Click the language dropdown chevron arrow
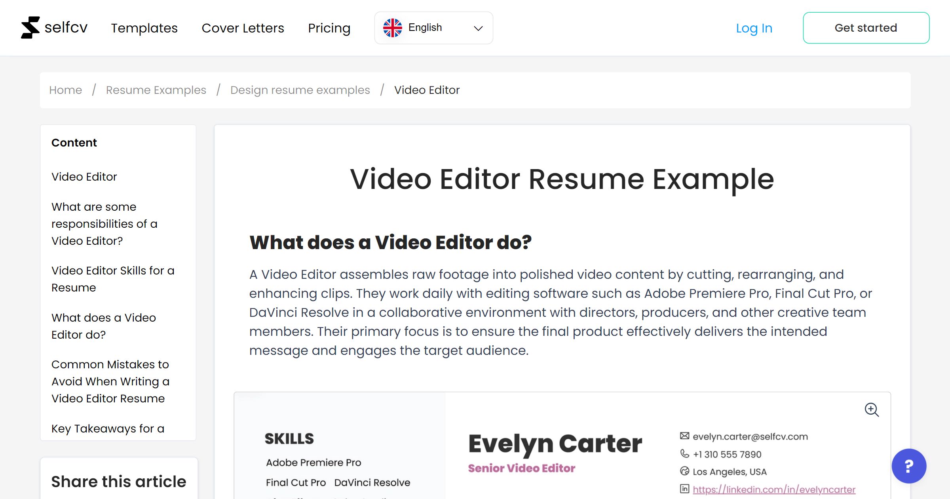This screenshot has height=499, width=950. (478, 28)
